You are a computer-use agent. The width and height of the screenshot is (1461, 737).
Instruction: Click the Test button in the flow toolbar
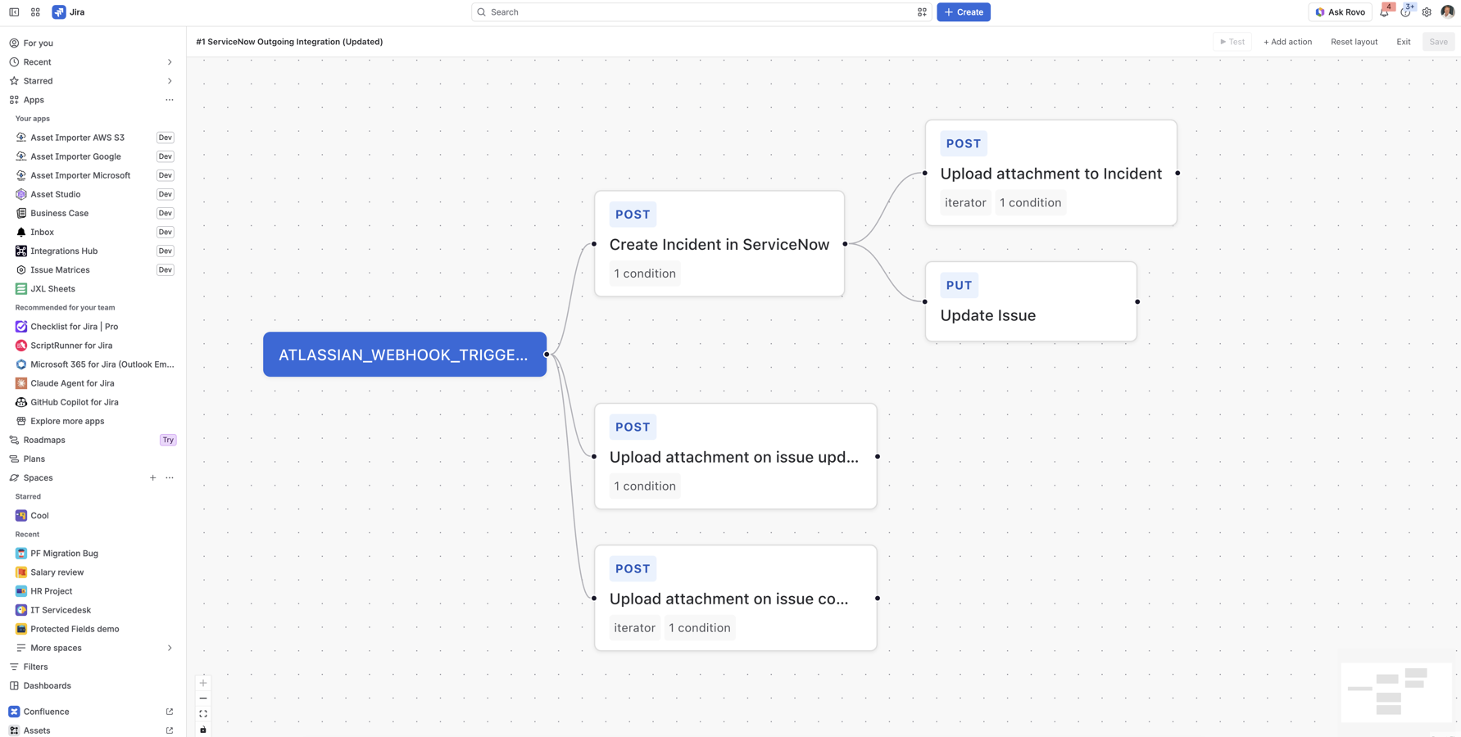[x=1232, y=42]
